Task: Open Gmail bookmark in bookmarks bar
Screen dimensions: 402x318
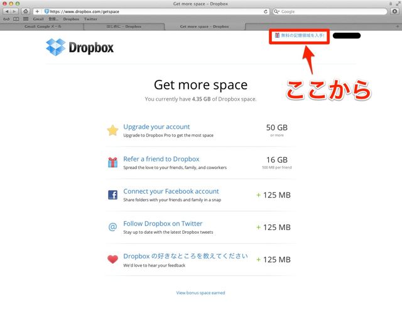Action: click(38, 19)
